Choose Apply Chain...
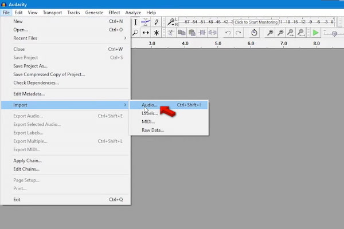Image resolution: width=344 pixels, height=229 pixels. (65, 161)
